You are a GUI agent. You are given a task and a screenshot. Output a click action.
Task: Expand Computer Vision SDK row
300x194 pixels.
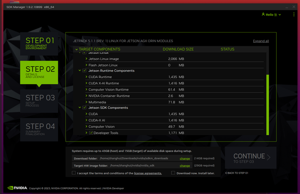[86, 126]
